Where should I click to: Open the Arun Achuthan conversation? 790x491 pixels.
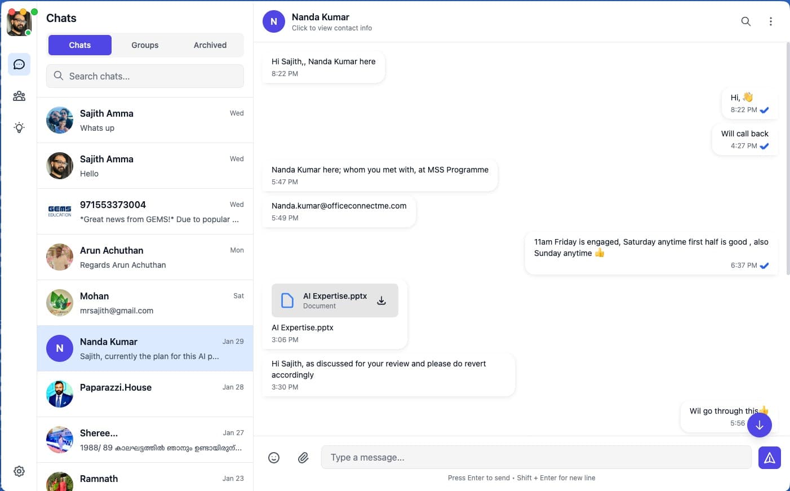click(145, 257)
